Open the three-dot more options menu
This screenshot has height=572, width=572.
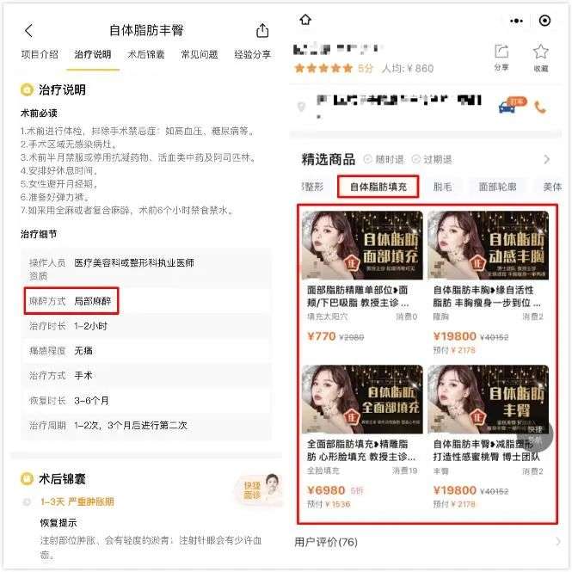(516, 21)
